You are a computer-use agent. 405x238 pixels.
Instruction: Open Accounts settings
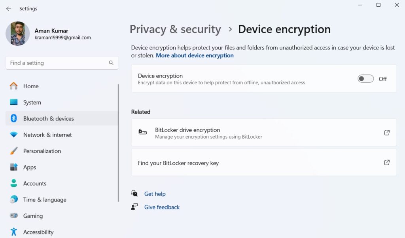click(62, 183)
